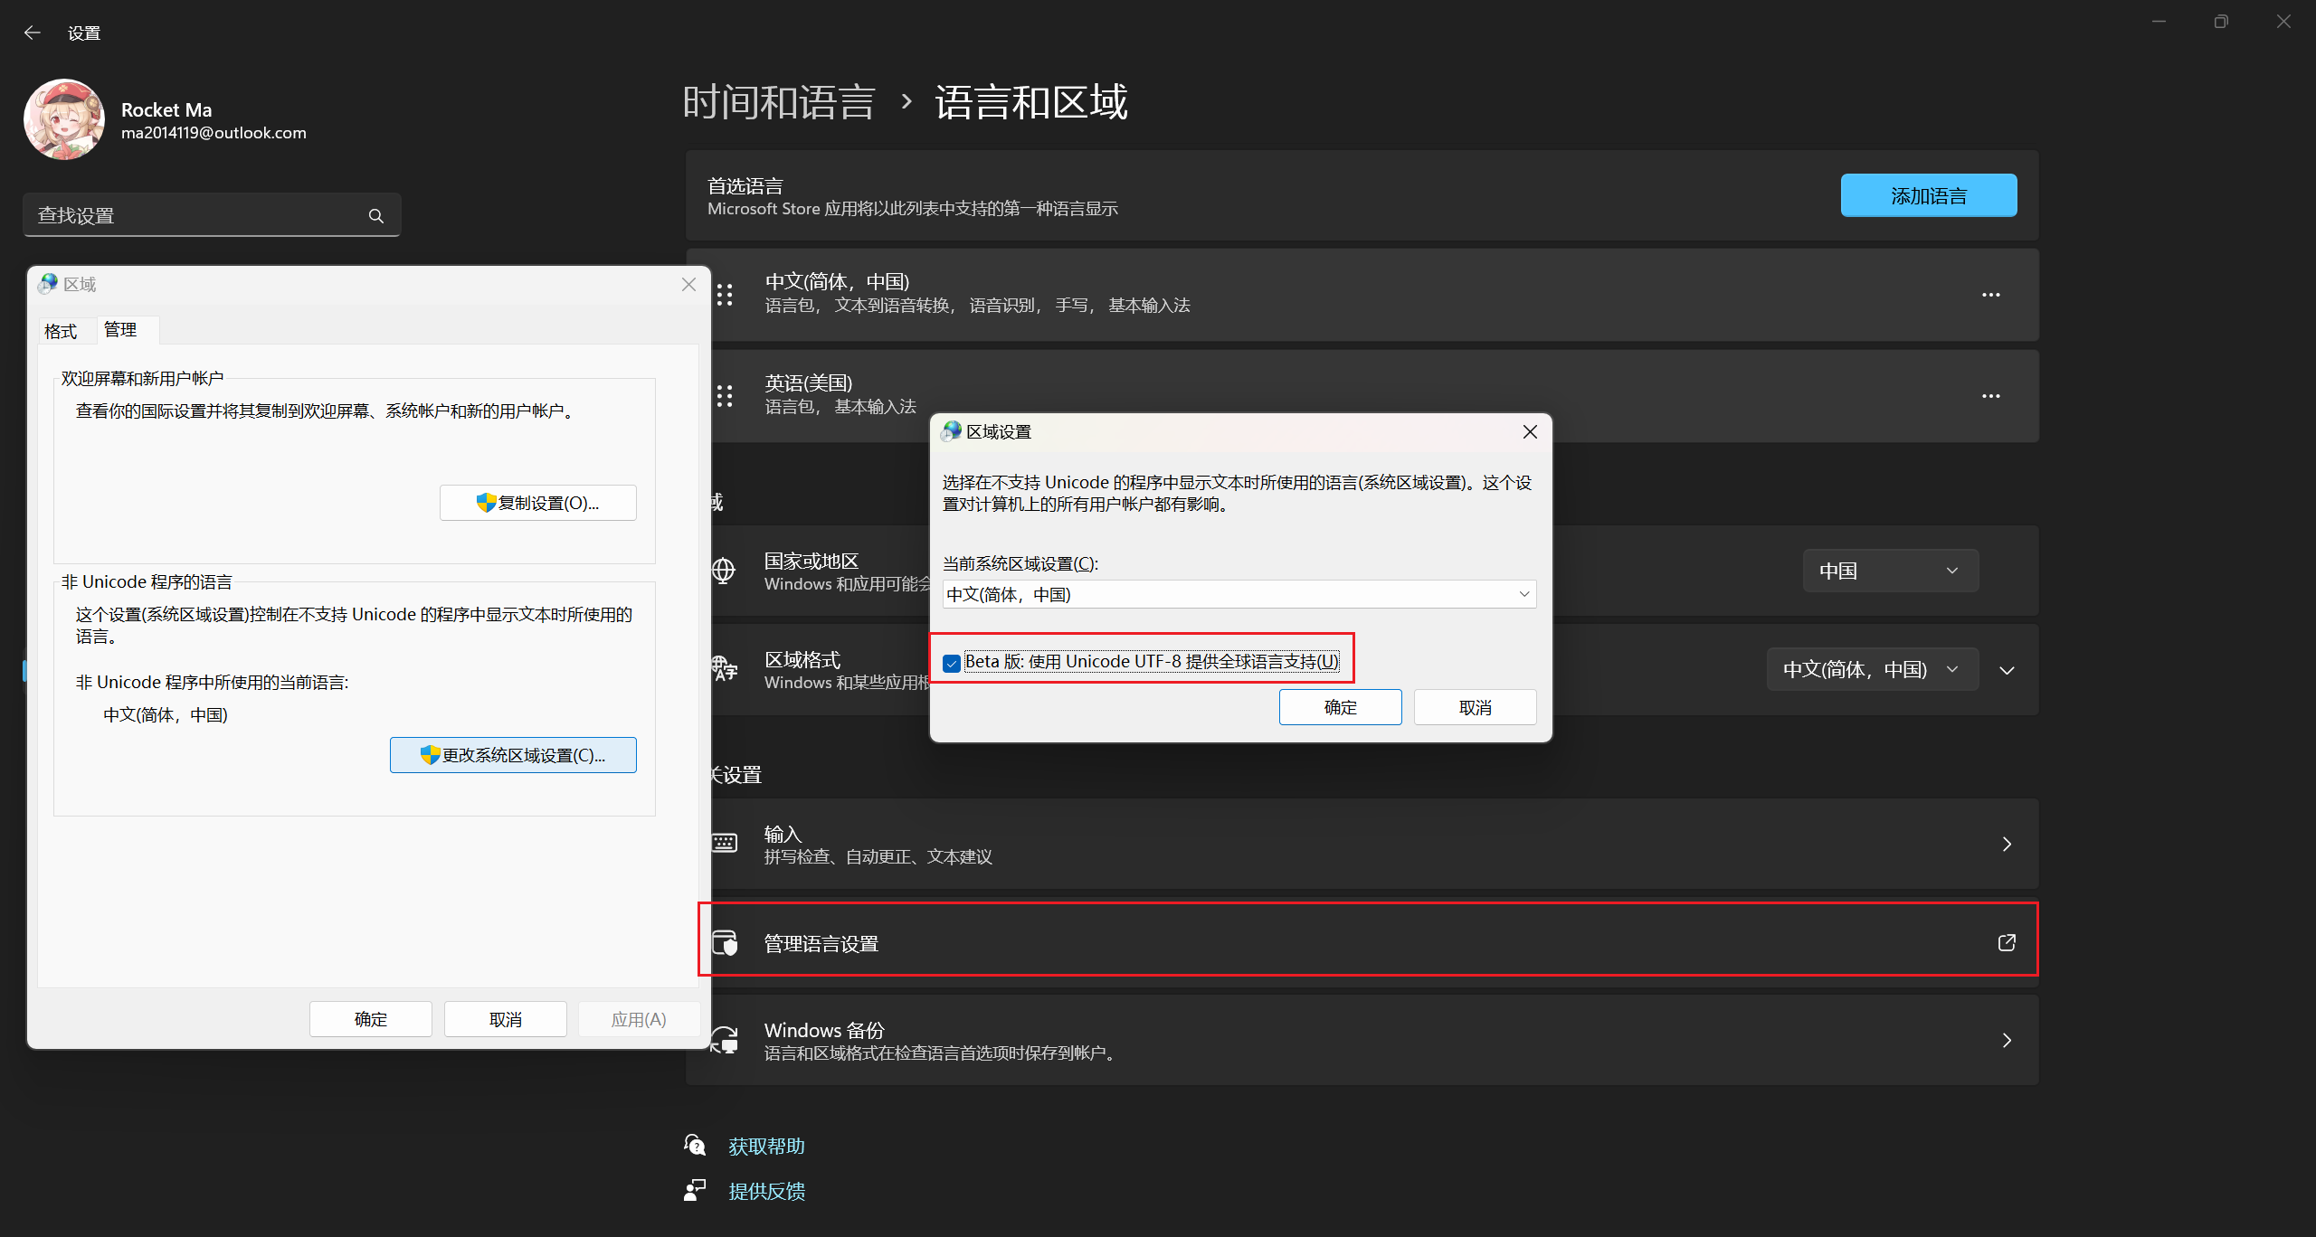Click Rocket Ma profile avatar
The height and width of the screenshot is (1237, 2316).
coord(64,119)
